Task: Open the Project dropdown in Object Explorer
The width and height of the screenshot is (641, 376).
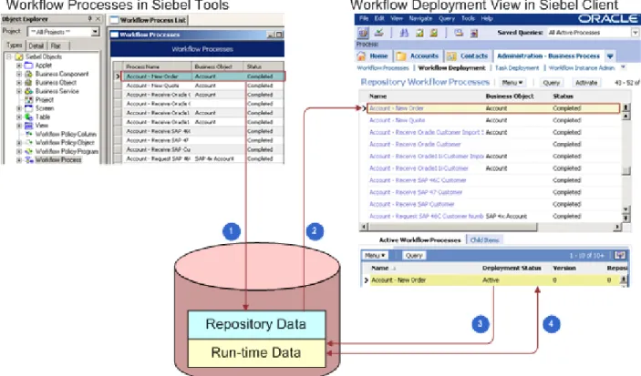Action: tap(95, 32)
